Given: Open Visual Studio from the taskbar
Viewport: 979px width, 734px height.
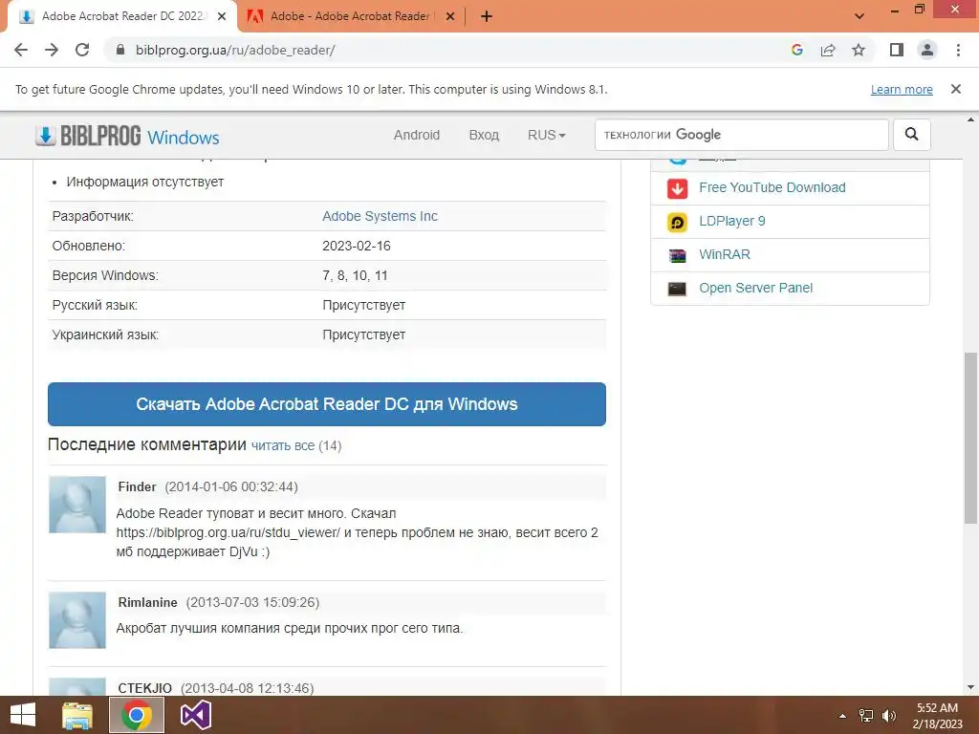Looking at the screenshot, I should tap(195, 715).
